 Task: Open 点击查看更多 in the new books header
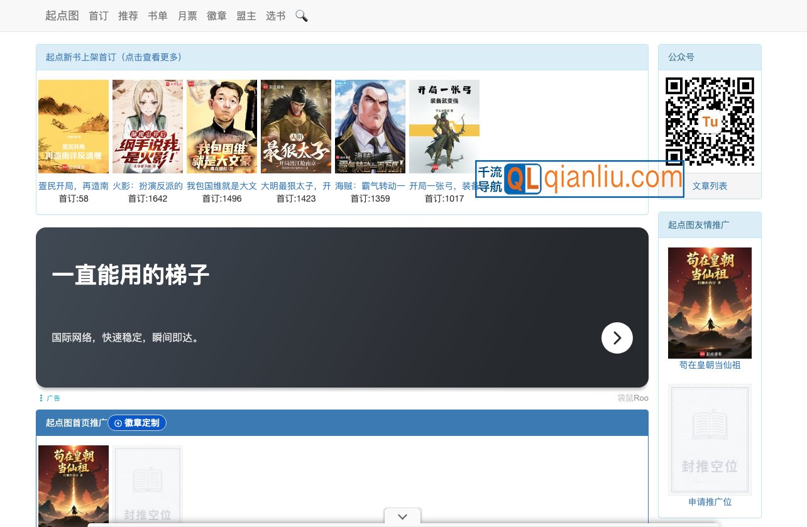click(151, 57)
